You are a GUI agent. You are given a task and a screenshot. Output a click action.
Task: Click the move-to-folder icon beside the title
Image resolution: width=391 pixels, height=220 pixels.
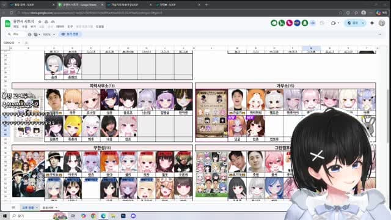[x=46, y=22]
